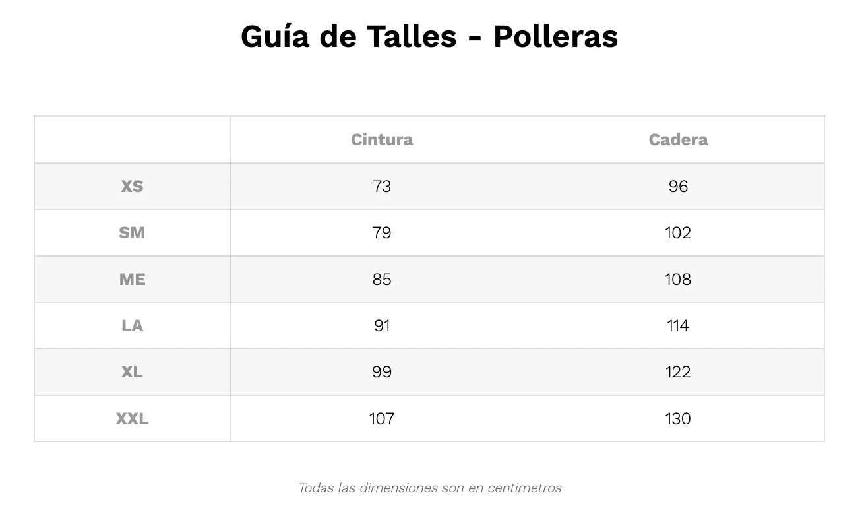Screen dimensions: 860x516
Task: Click the 'Guía de Talles - Polleras' title
Action: [x=429, y=36]
